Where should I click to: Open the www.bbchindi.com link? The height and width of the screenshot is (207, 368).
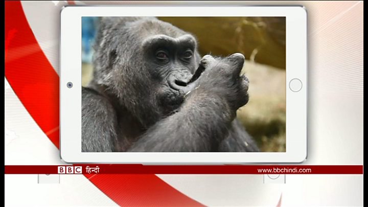(284, 170)
